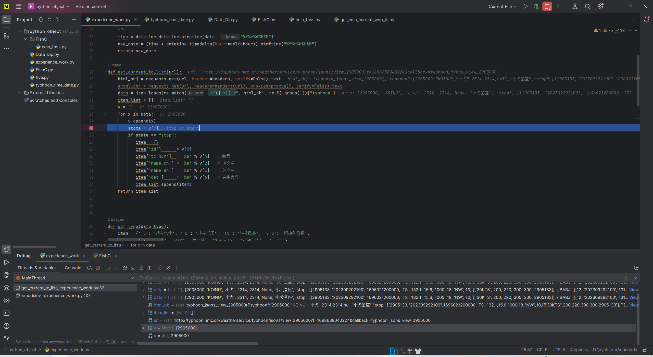This screenshot has height=357, width=653.
Task: Switch to Console debug tab
Action: (x=73, y=268)
